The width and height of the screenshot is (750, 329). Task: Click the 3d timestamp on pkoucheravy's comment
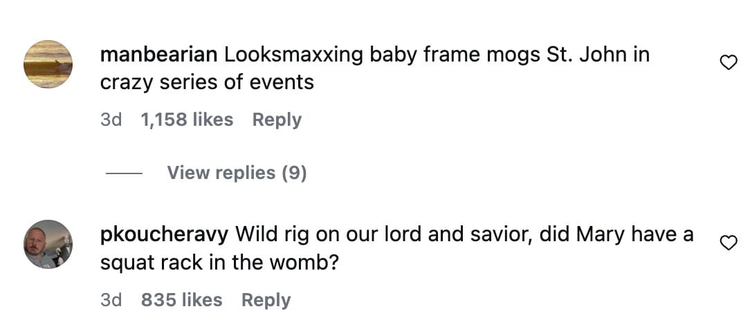coord(111,300)
